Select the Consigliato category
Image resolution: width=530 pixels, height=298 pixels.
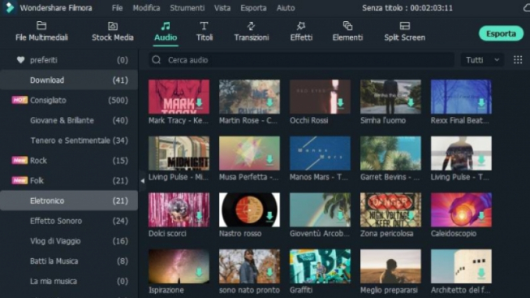pyautogui.click(x=69, y=100)
